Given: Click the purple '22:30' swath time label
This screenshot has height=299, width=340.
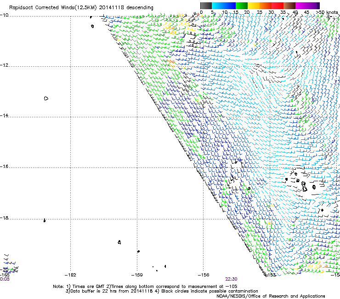Looking at the screenshot, I should [x=232, y=279].
